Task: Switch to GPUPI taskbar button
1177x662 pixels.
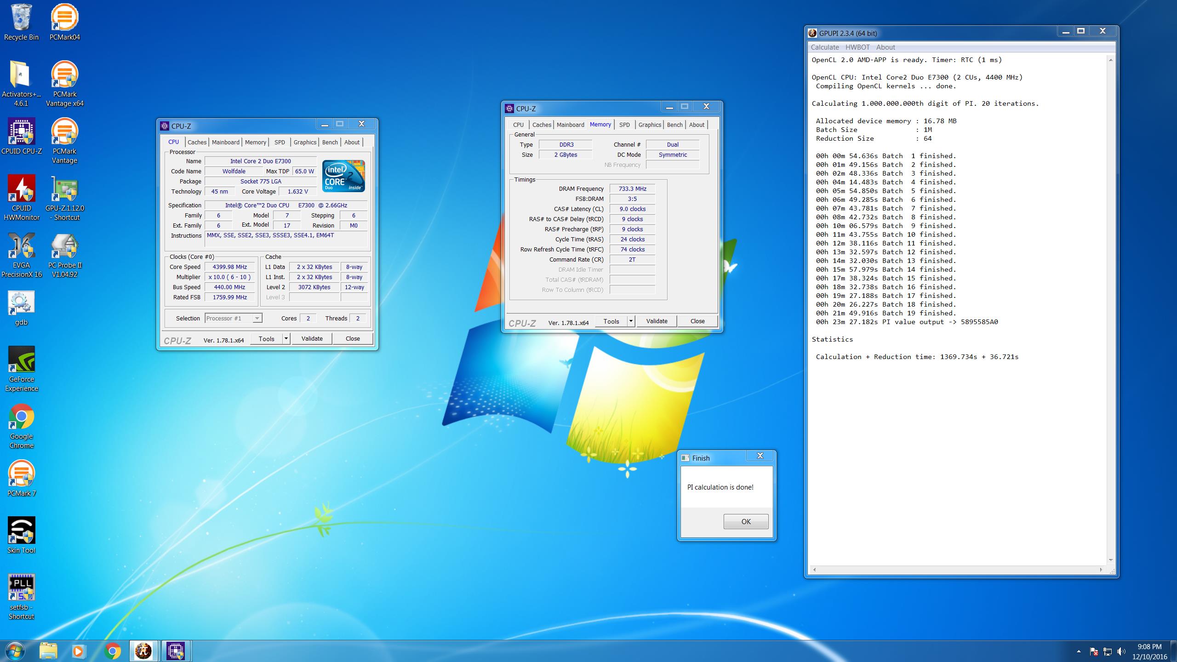Action: point(143,651)
